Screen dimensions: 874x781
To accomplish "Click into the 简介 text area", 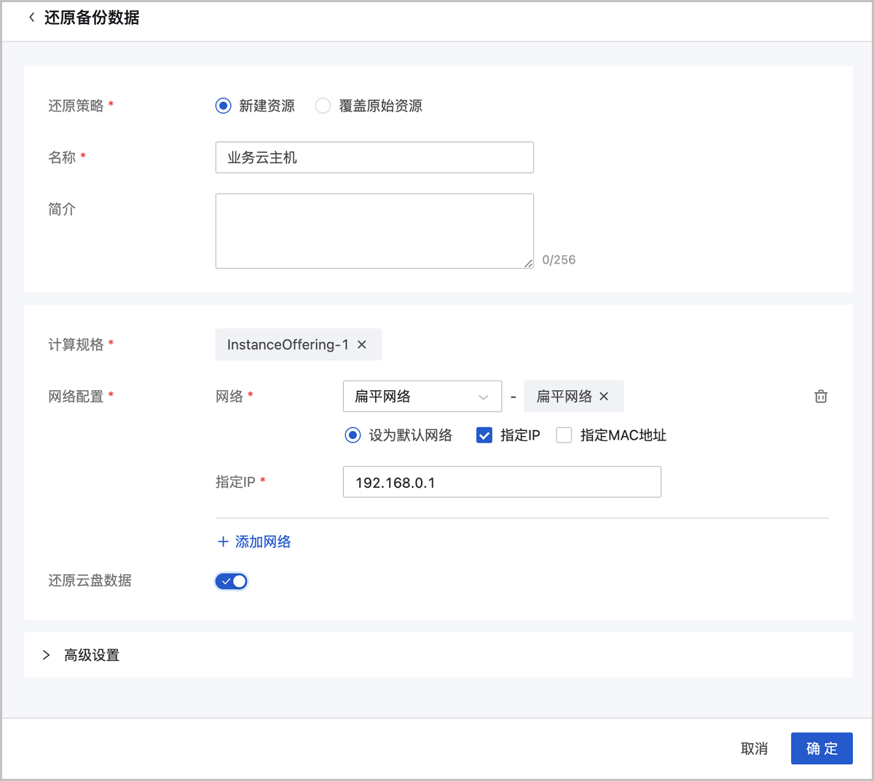I will [x=374, y=231].
